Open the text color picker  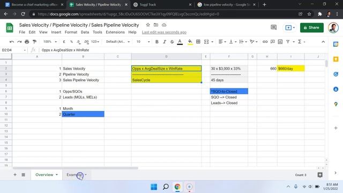(x=180, y=42)
